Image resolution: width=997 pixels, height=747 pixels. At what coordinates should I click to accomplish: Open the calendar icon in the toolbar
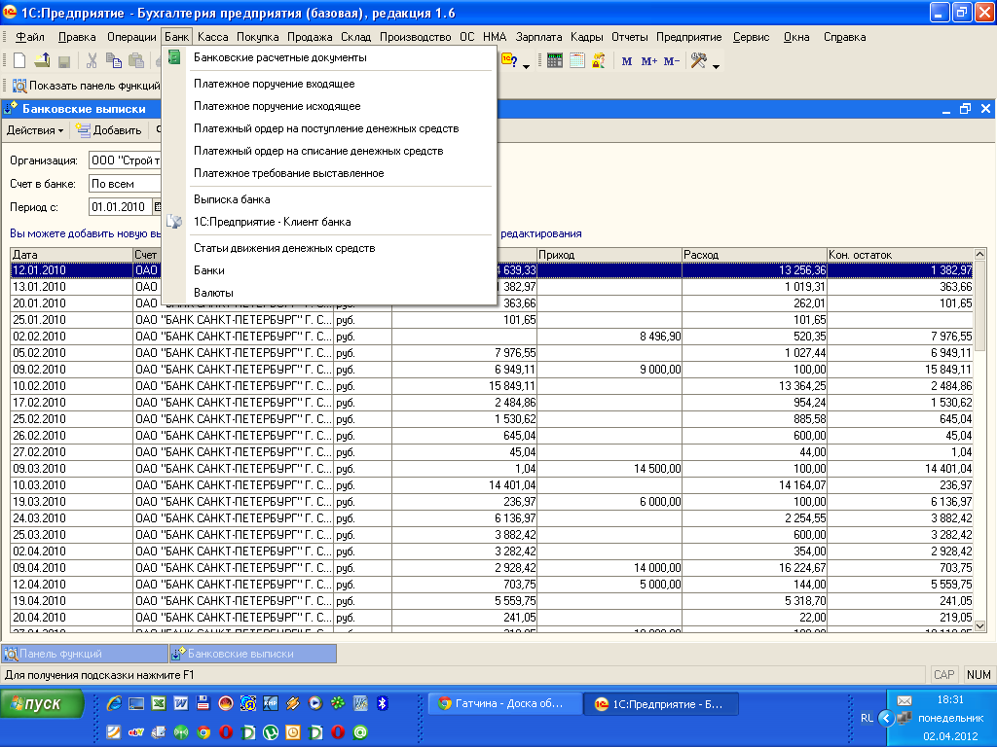click(x=576, y=60)
